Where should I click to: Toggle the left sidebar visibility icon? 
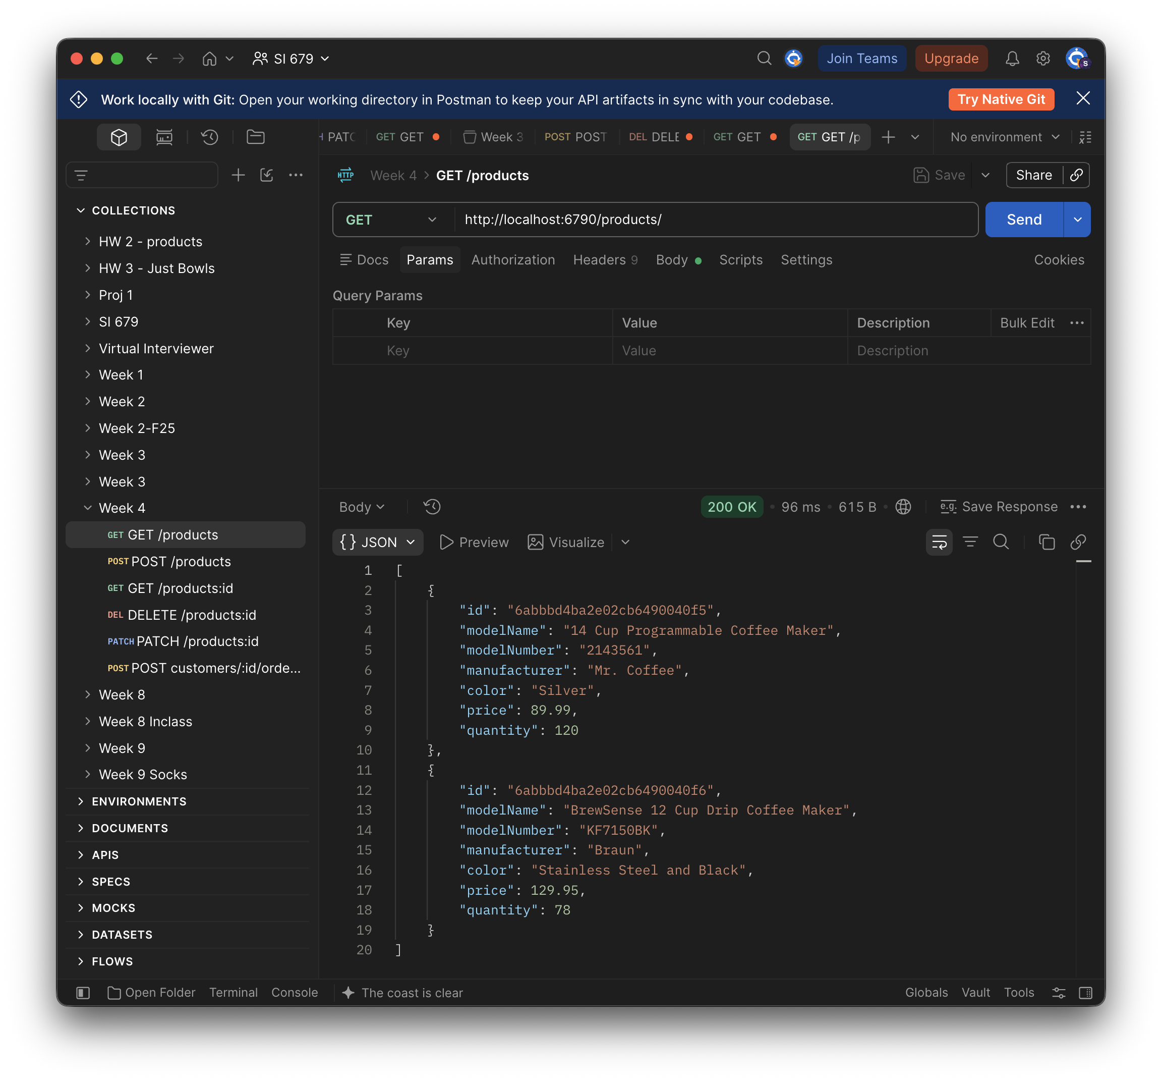click(x=83, y=993)
